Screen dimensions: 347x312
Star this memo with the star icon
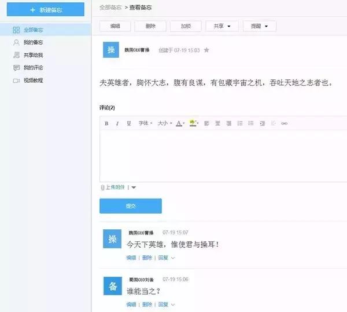click(206, 50)
